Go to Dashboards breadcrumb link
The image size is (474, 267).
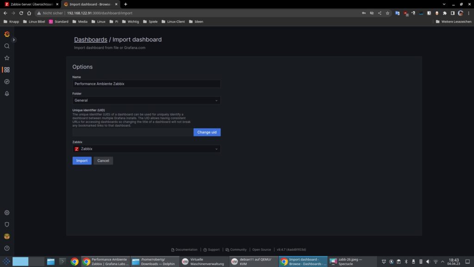point(91,40)
